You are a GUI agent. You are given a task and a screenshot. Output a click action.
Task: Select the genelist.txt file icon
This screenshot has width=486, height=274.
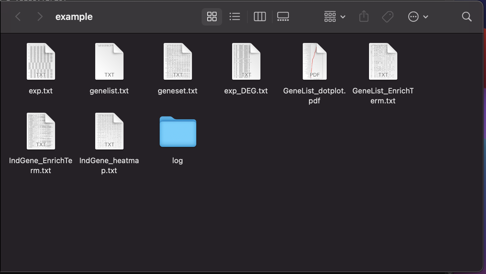pos(109,62)
